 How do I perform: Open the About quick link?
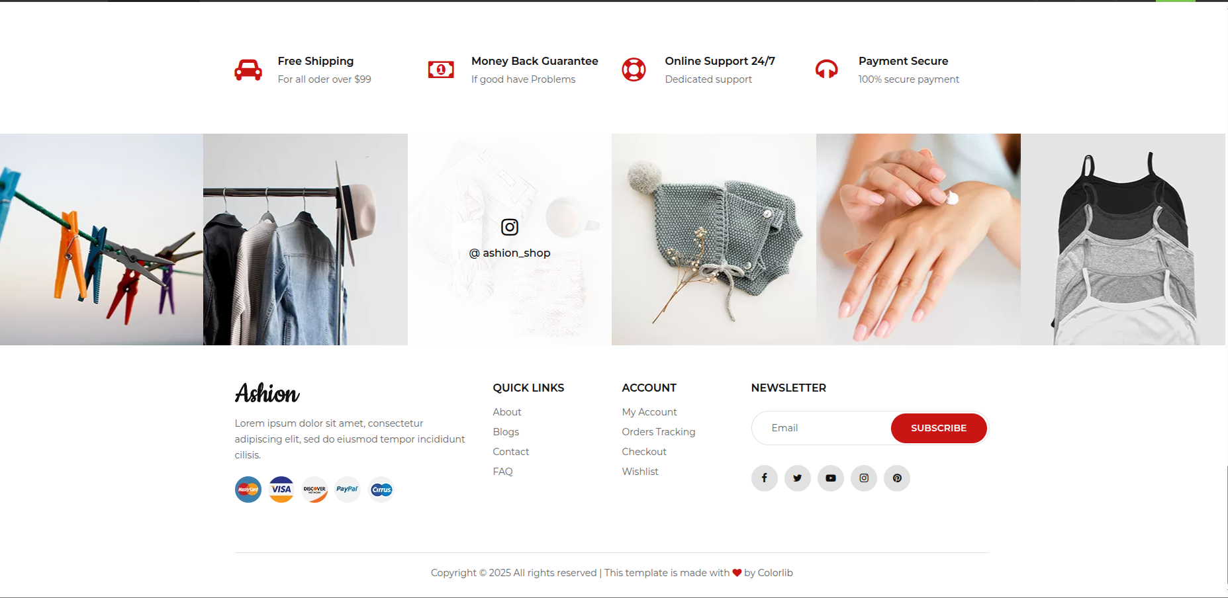(507, 412)
